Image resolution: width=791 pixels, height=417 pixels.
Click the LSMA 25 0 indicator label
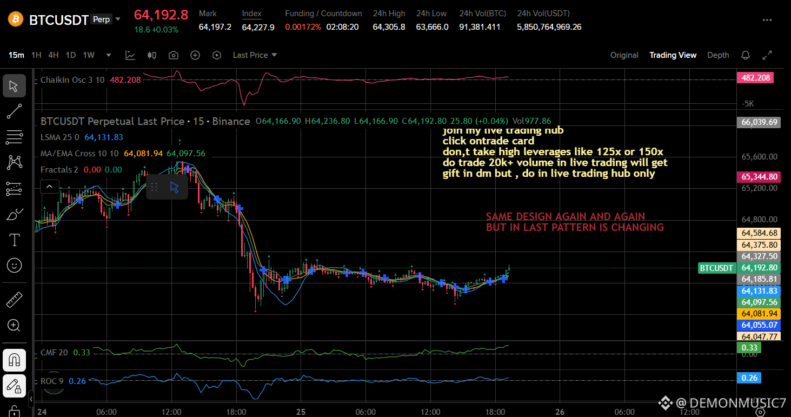tap(60, 137)
